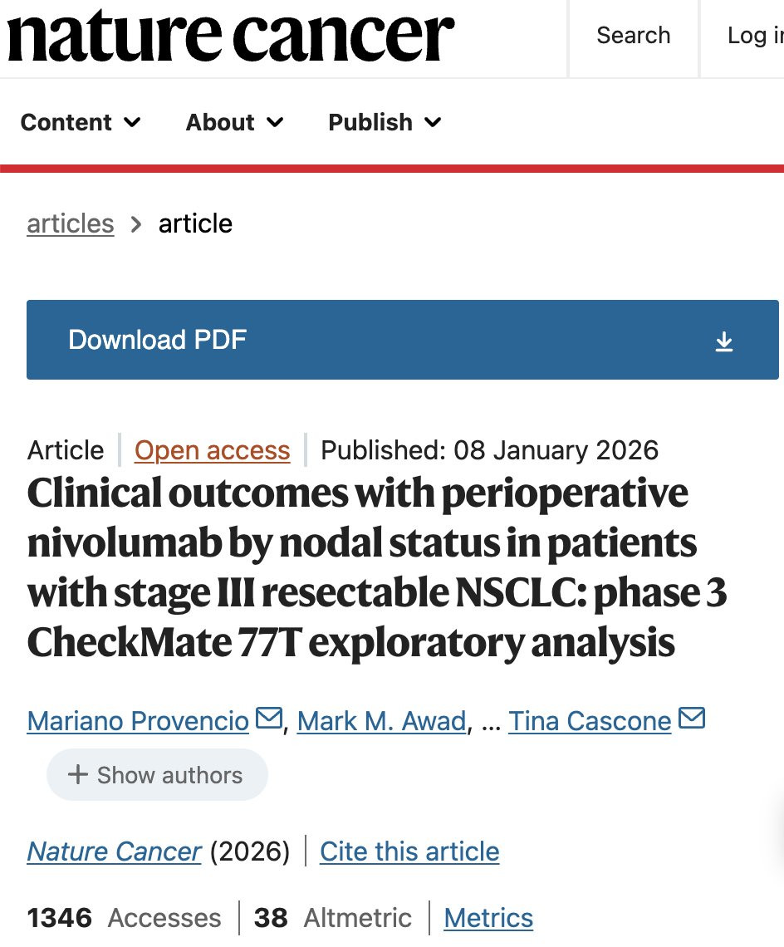Open Tina Cascone author link
This screenshot has width=784, height=947.
tap(590, 721)
